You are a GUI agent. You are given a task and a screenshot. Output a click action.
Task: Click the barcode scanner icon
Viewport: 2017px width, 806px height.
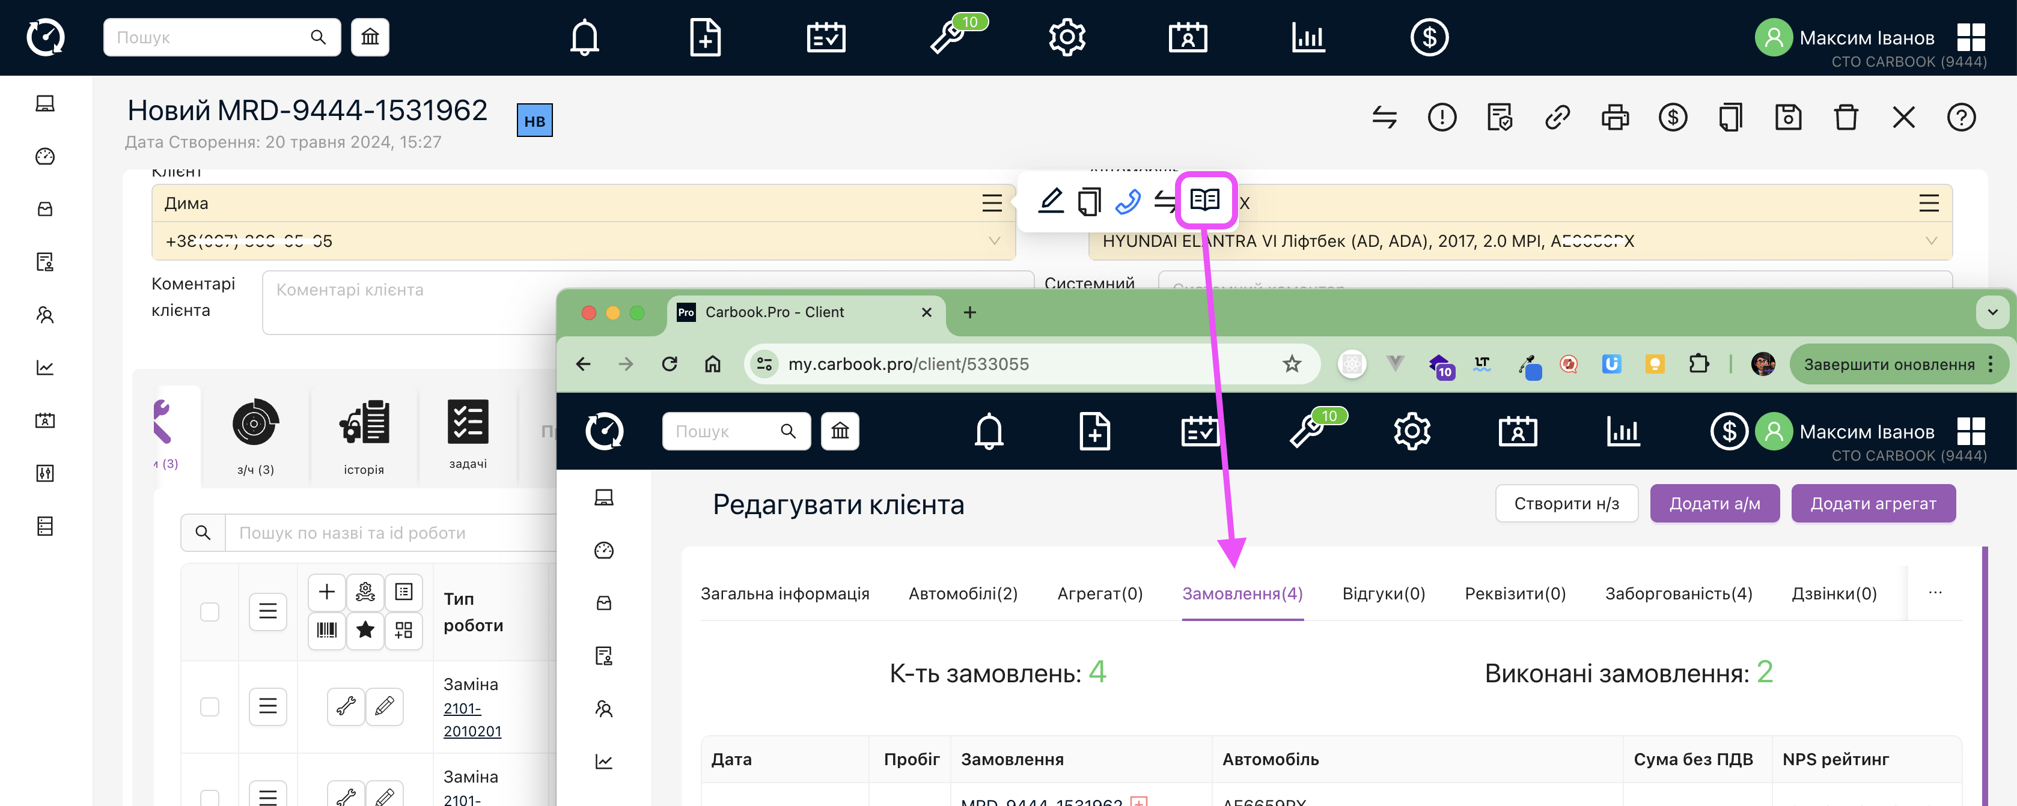tap(326, 630)
